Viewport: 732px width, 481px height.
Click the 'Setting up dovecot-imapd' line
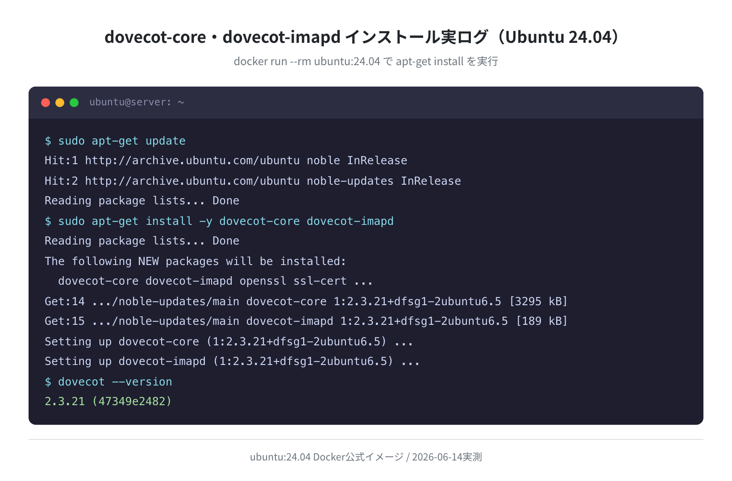click(x=232, y=361)
